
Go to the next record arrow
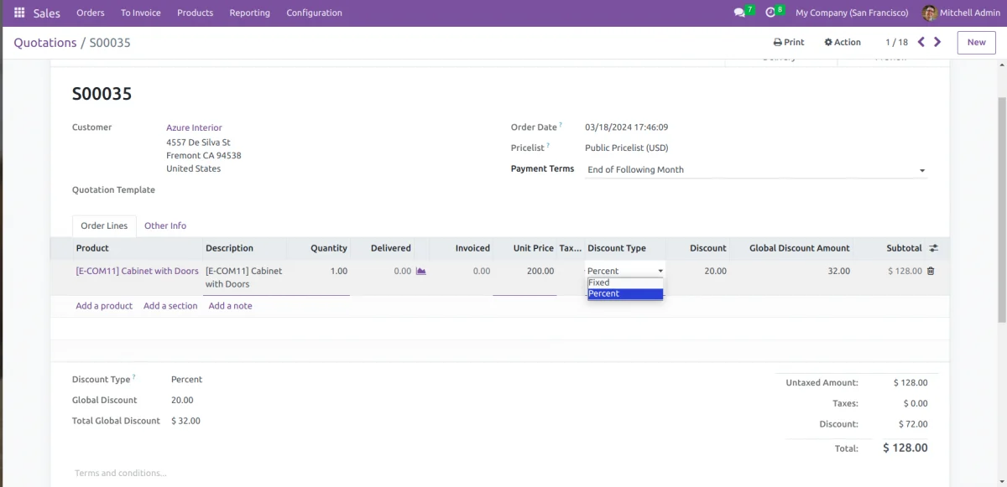[x=937, y=42]
